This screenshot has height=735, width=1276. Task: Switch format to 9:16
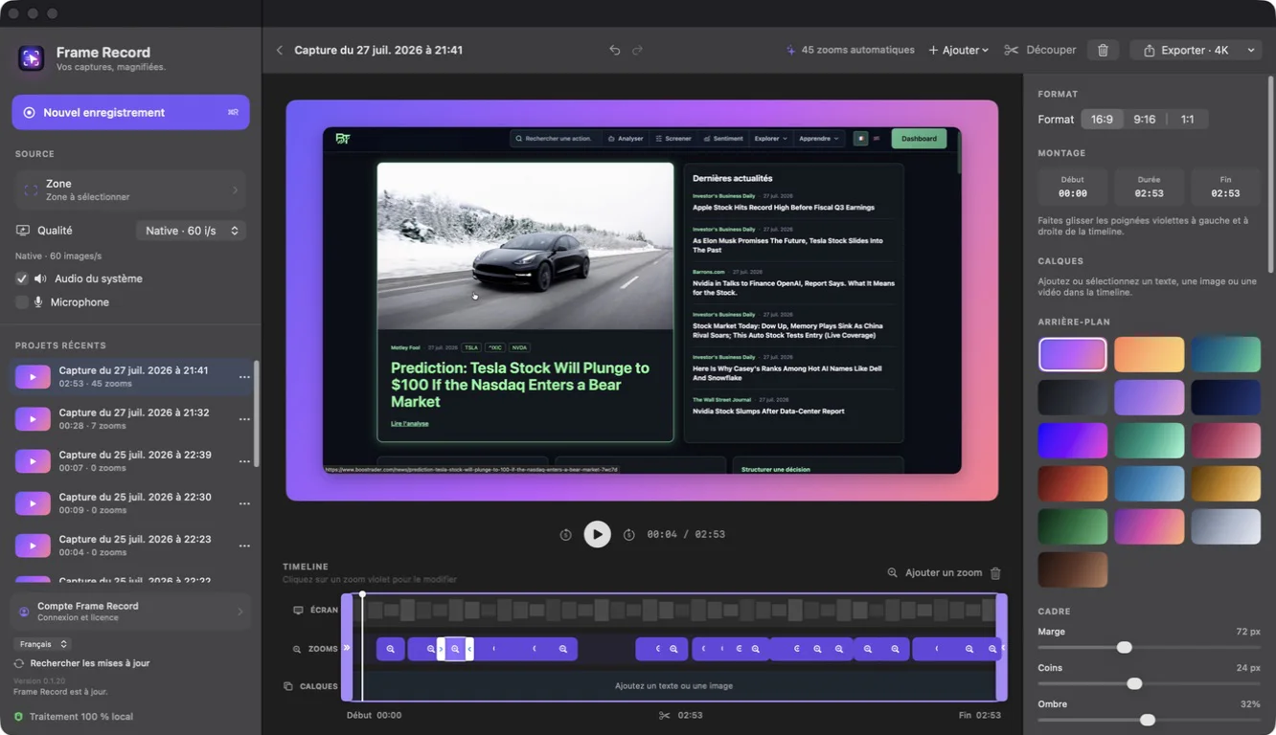[1144, 120]
